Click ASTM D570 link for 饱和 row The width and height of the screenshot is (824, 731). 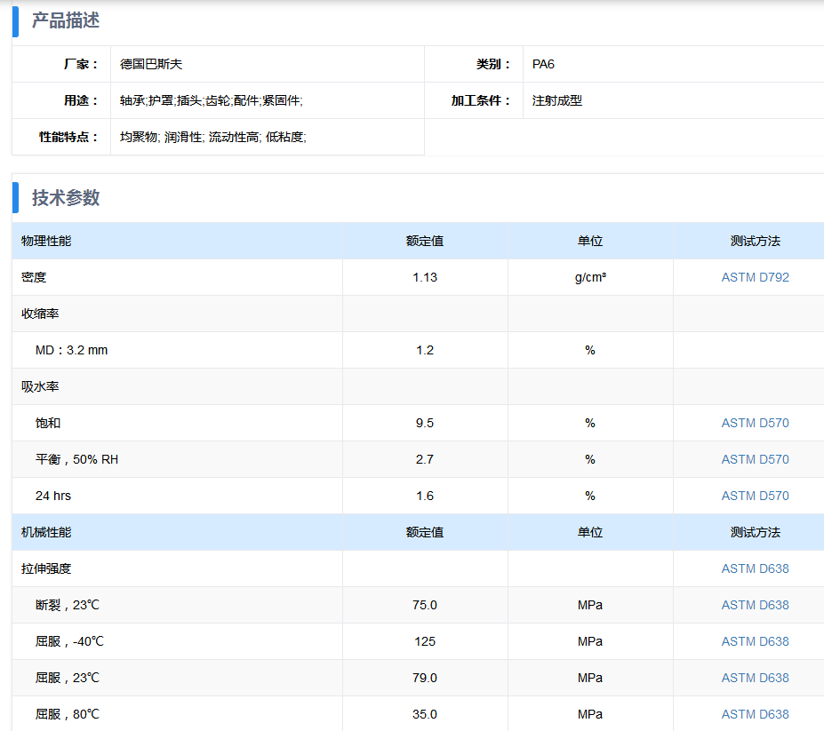[755, 423]
